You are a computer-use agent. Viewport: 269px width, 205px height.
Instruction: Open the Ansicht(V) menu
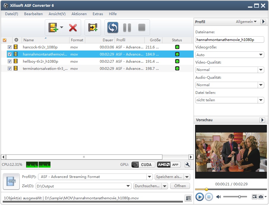click(57, 14)
